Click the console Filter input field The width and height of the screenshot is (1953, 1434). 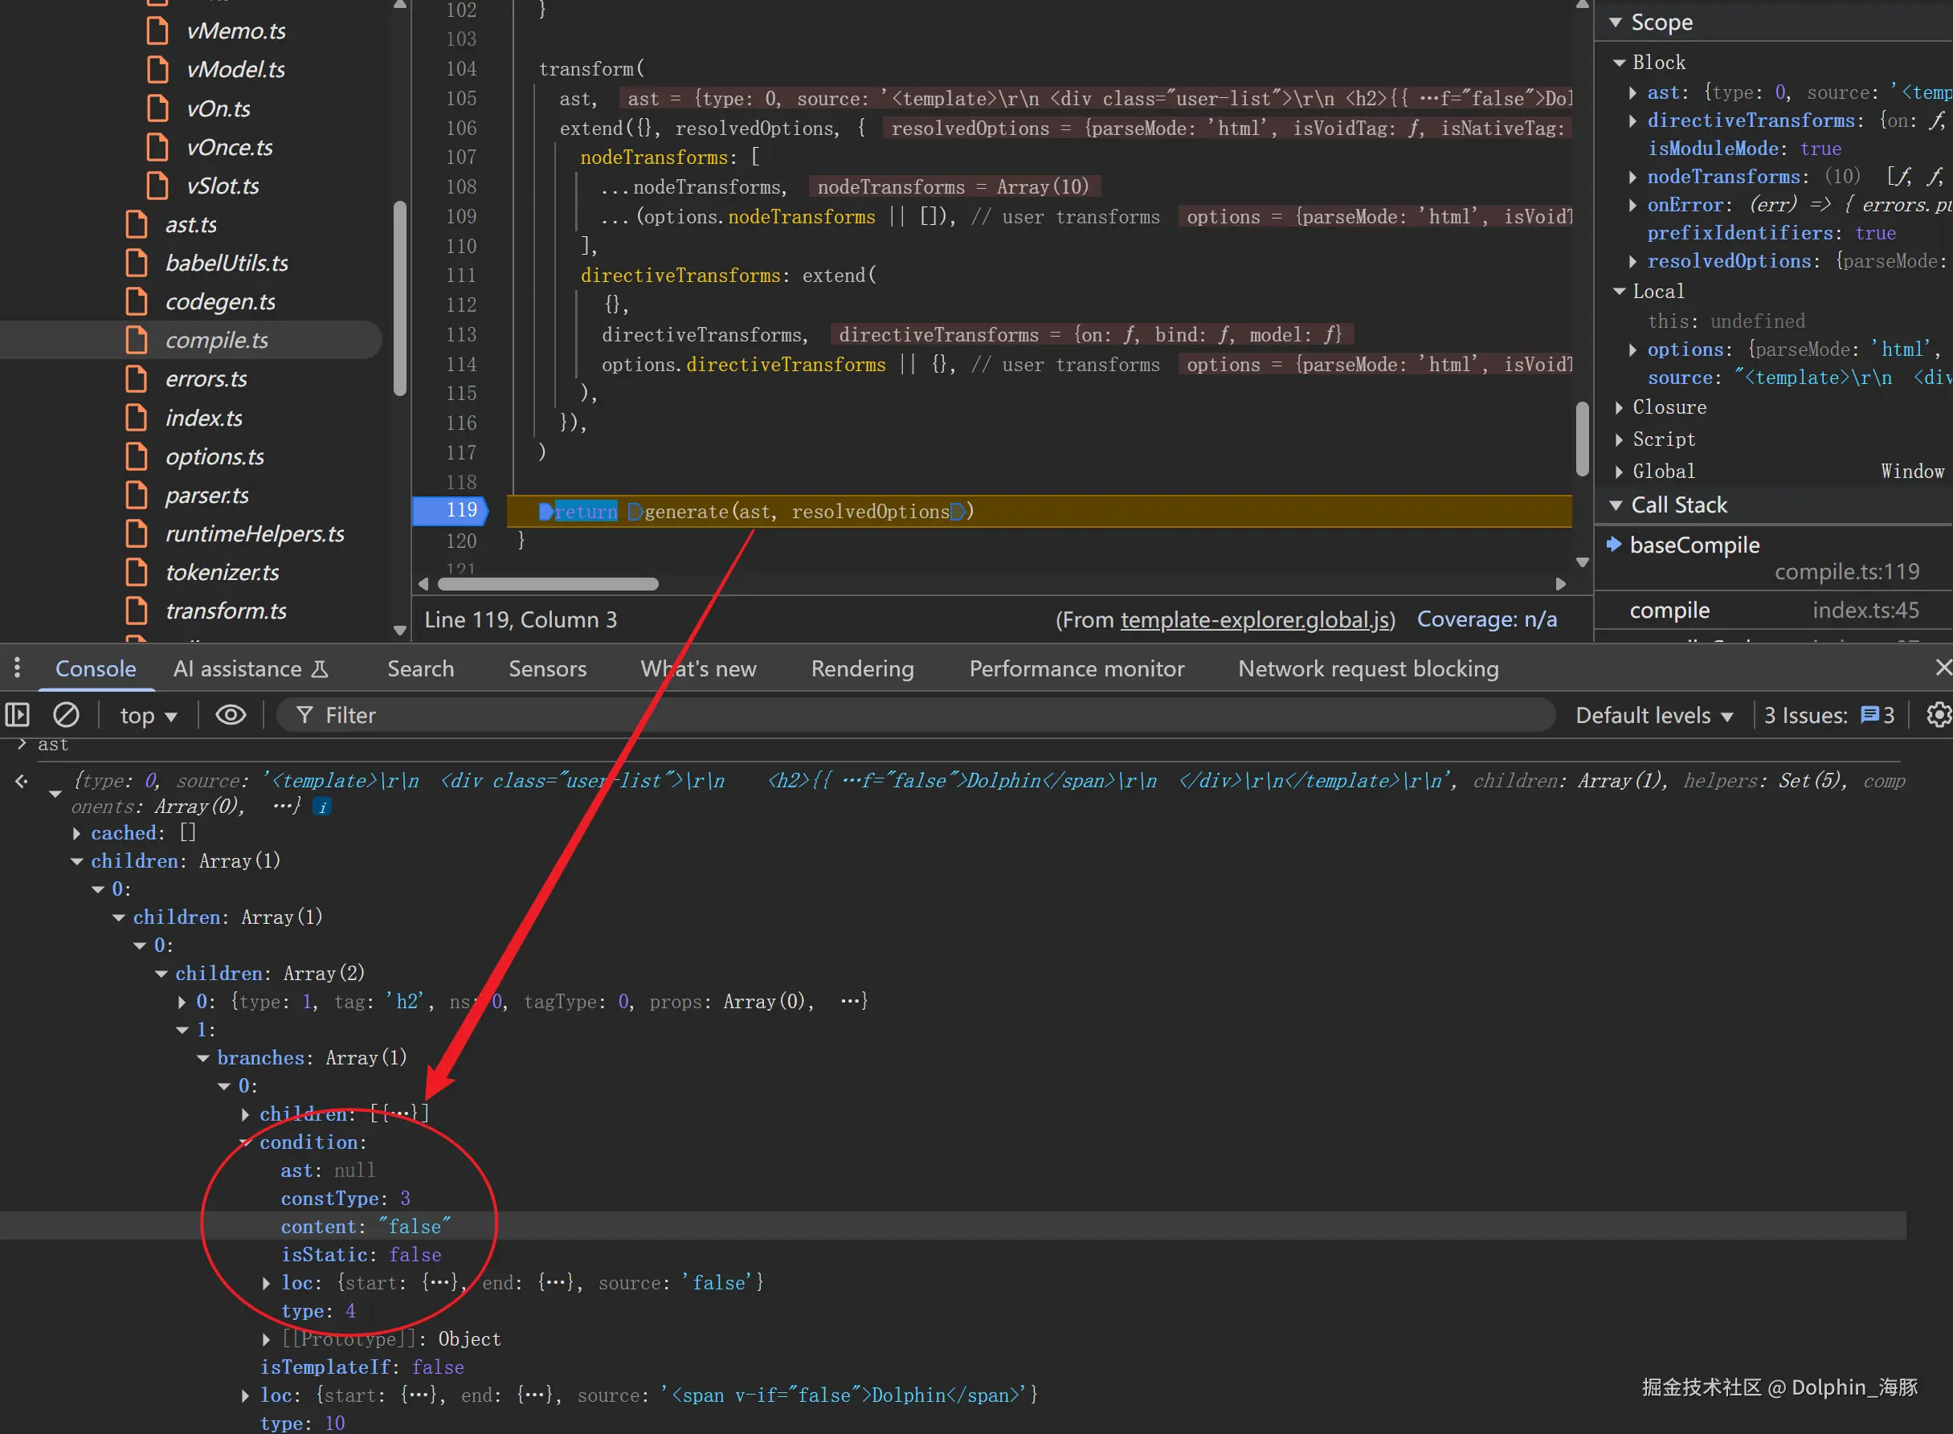click(915, 715)
